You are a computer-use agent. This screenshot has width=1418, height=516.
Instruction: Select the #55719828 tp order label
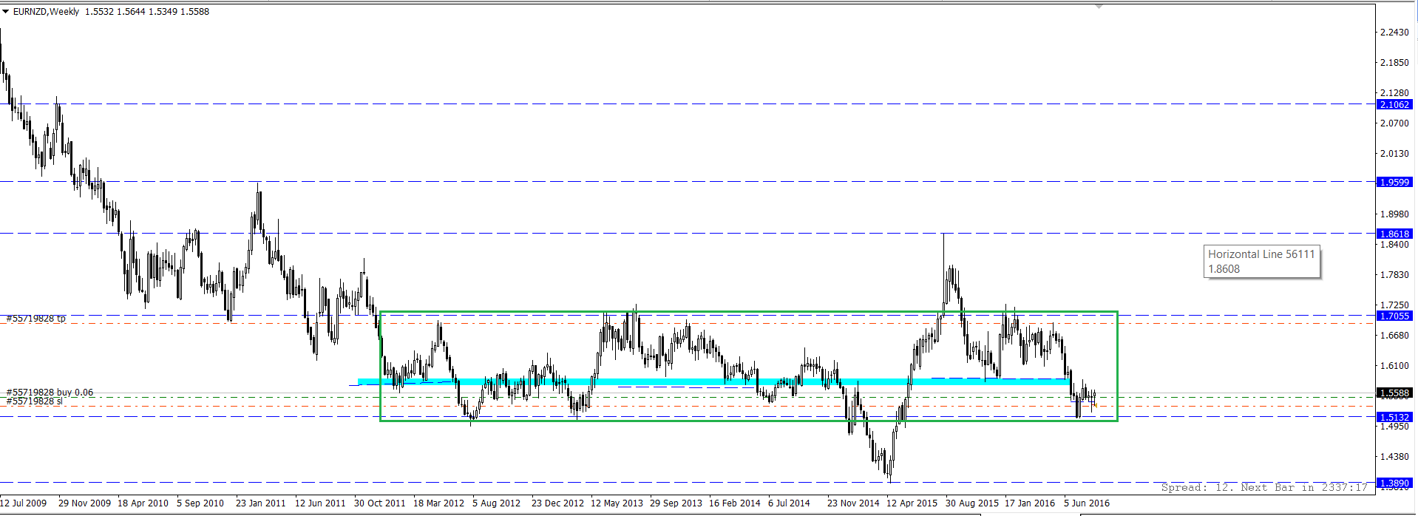click(36, 319)
